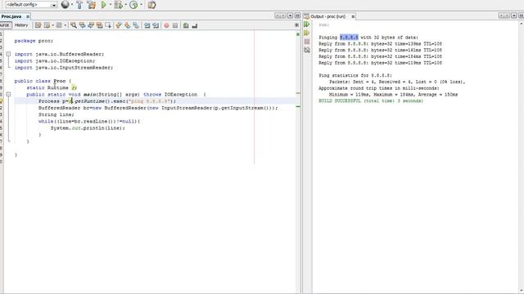Open the Back history dropdown arrow
This screenshot has height=294, width=524.
tap(52, 25)
